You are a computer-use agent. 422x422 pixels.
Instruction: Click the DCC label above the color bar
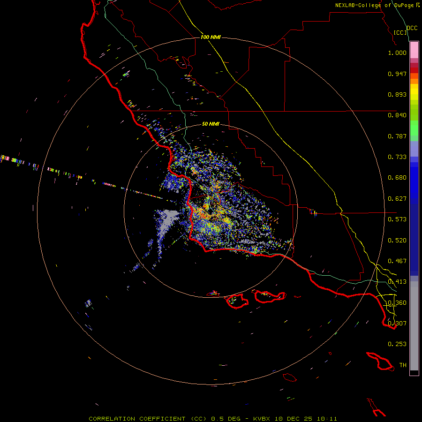click(x=412, y=28)
